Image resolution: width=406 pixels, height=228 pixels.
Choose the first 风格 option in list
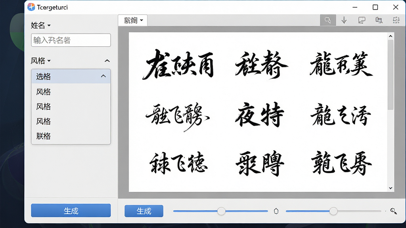71,92
